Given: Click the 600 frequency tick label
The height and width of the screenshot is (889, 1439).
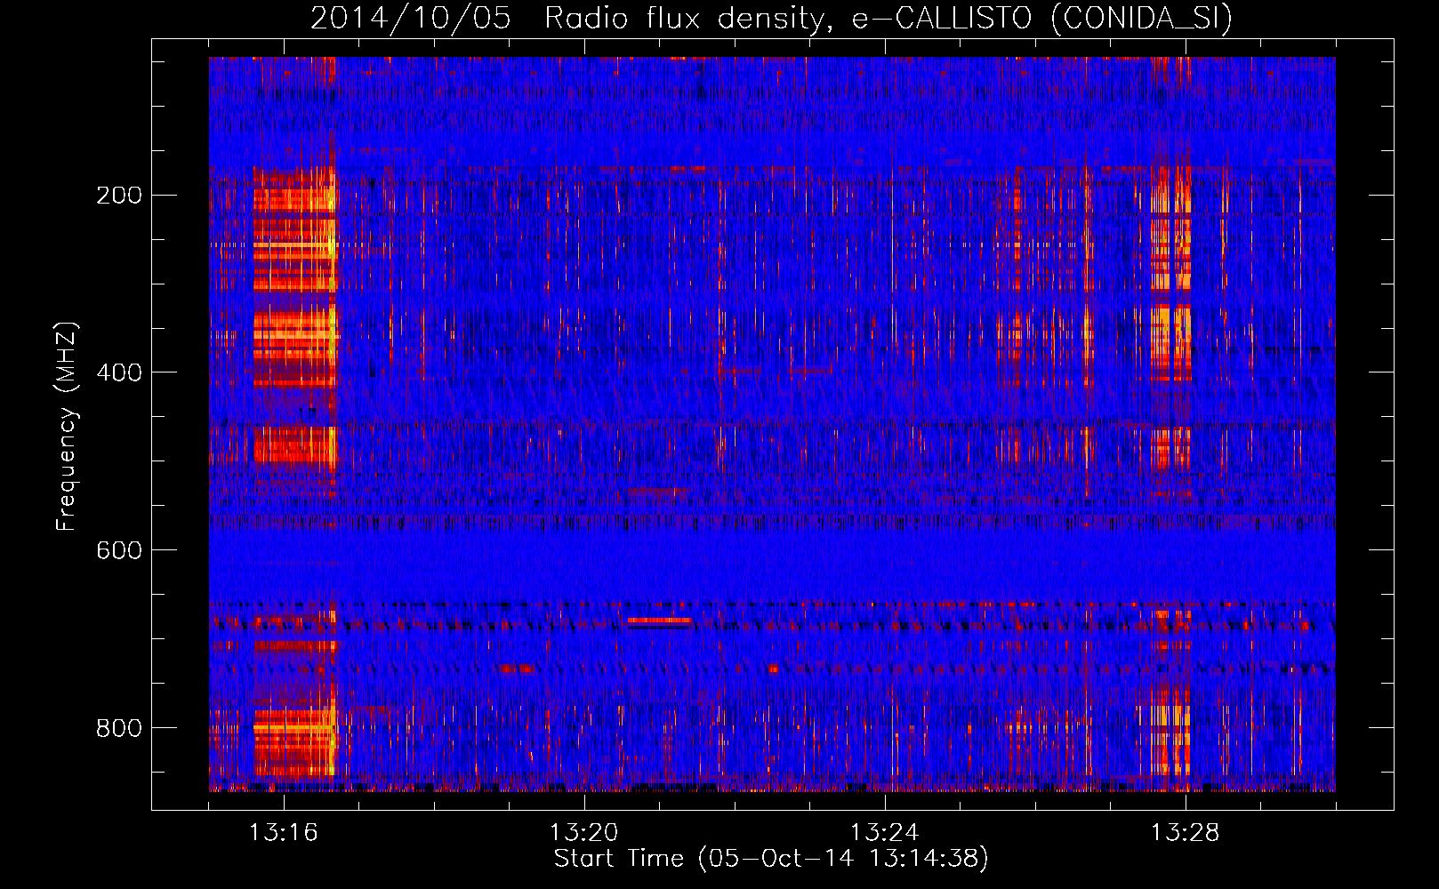Looking at the screenshot, I should tap(119, 550).
